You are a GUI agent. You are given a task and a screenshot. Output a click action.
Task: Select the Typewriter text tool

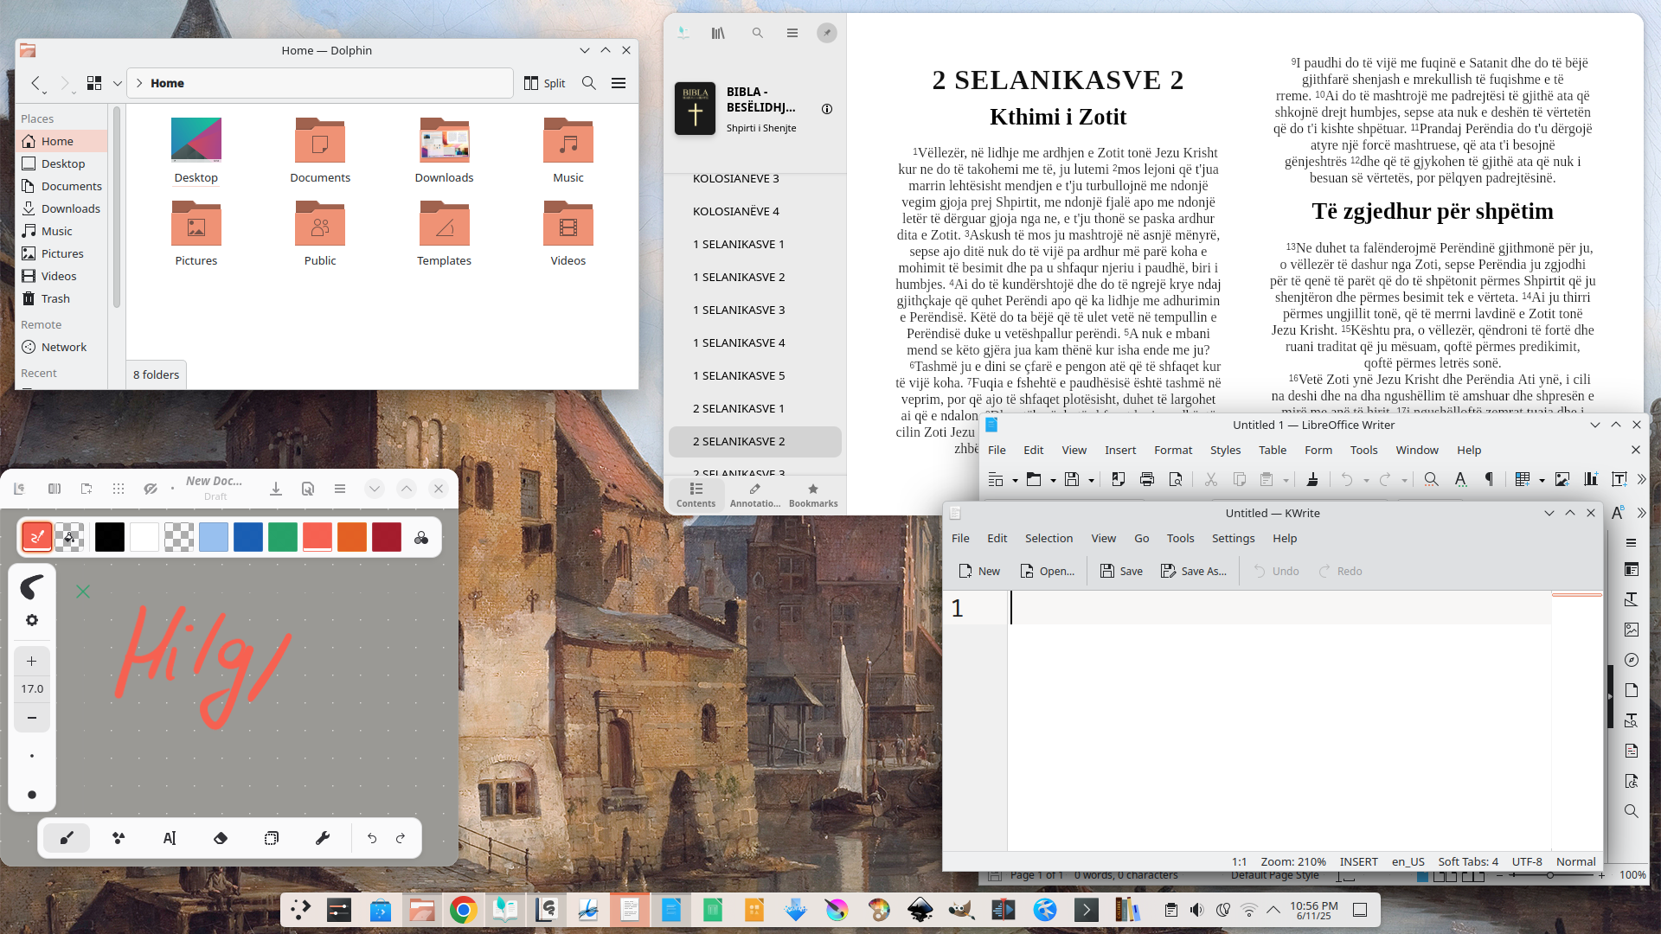point(170,838)
